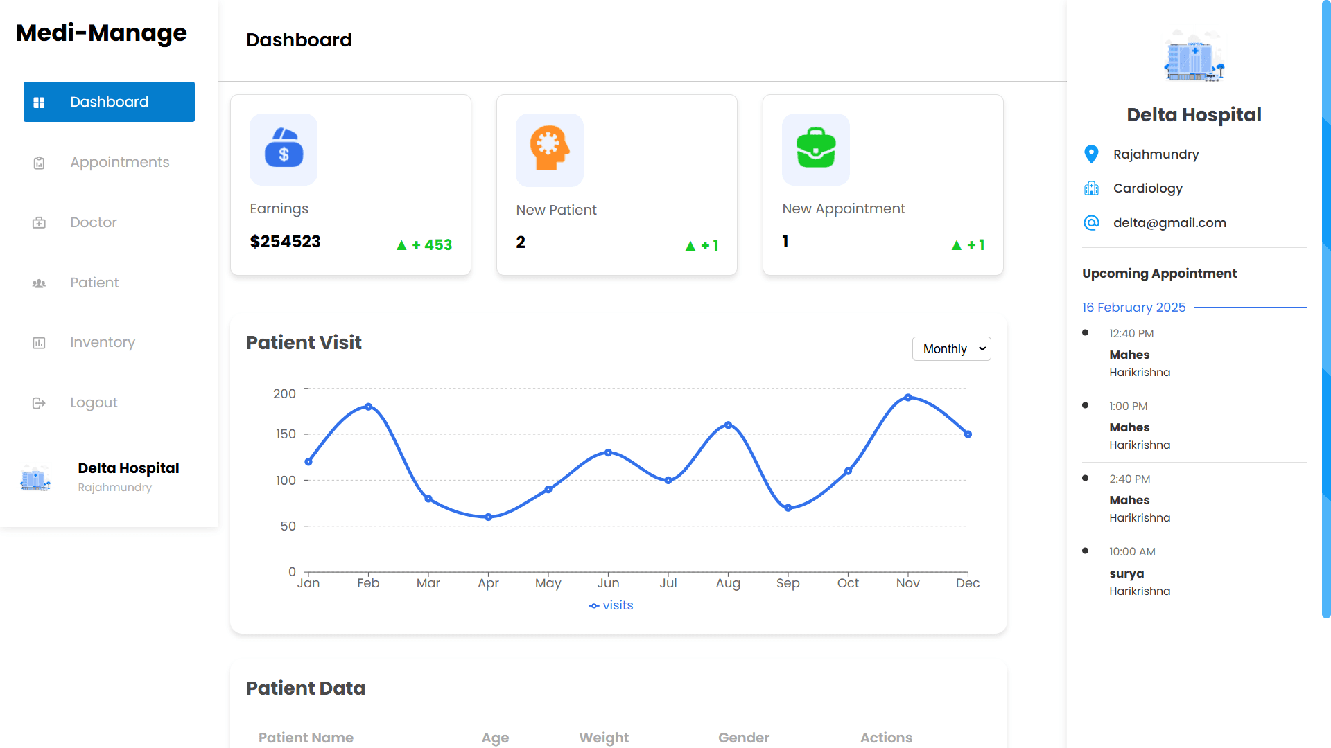Click the Weight column header

pyautogui.click(x=604, y=738)
